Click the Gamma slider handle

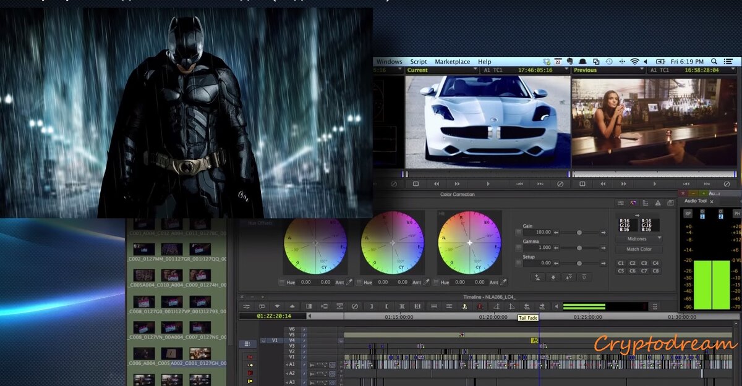(579, 248)
